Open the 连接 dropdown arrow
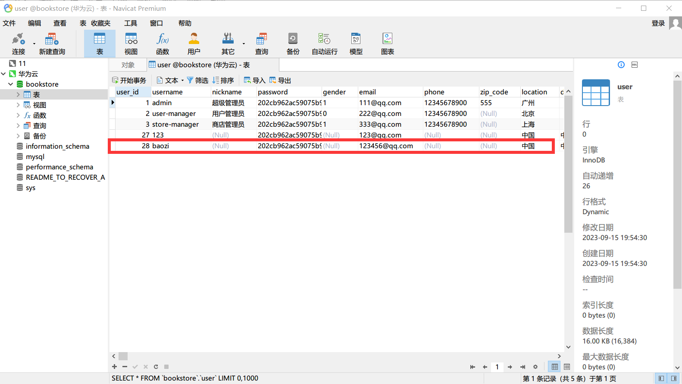 [34, 44]
